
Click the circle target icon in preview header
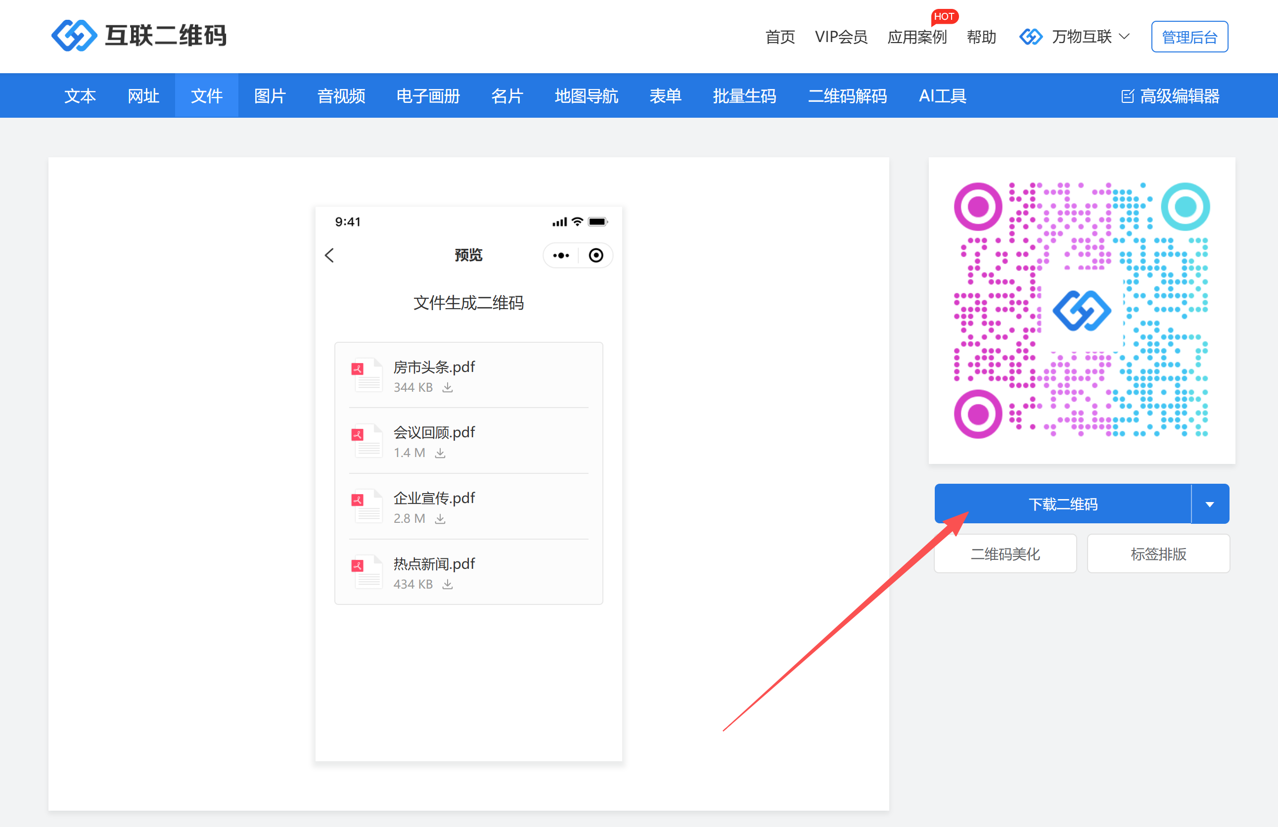coord(595,256)
